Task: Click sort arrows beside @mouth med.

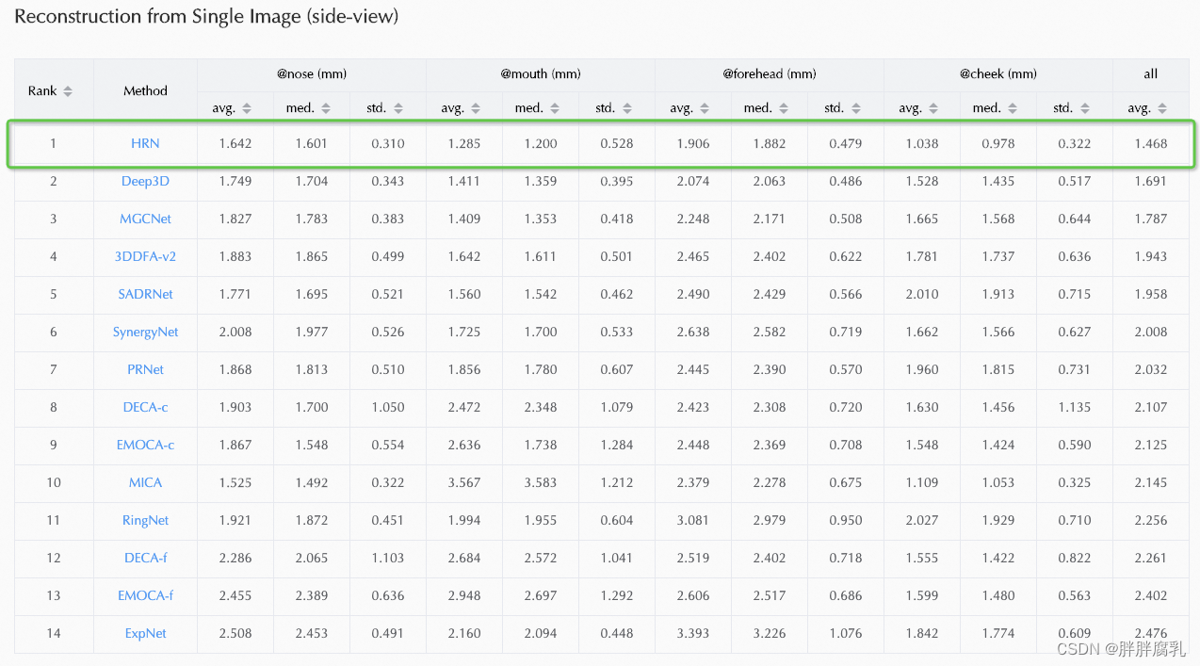Action: (555, 108)
